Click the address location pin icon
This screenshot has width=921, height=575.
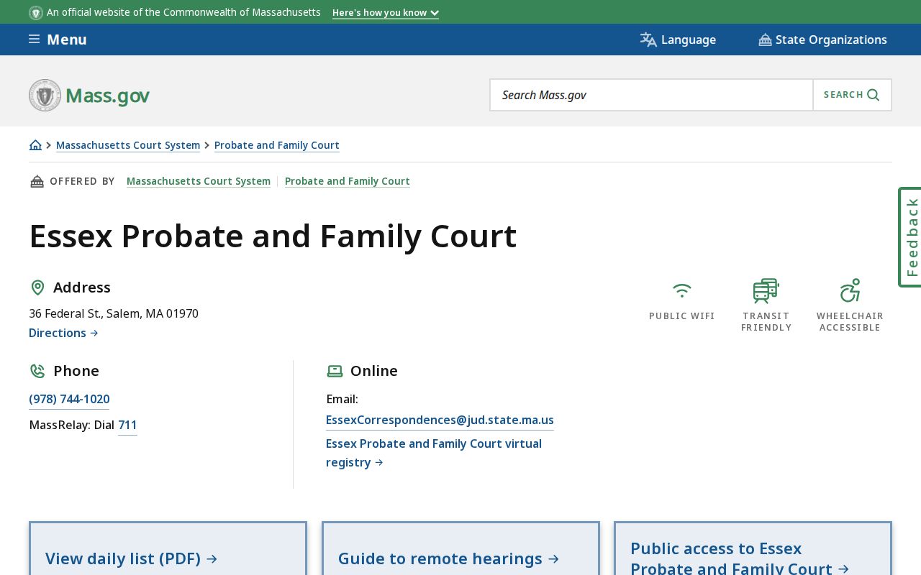coord(37,287)
